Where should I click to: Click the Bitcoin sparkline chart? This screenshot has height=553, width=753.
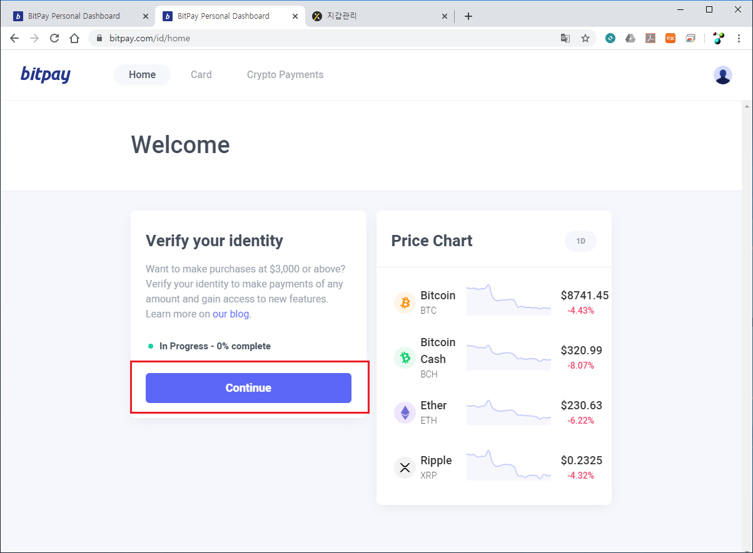click(508, 300)
